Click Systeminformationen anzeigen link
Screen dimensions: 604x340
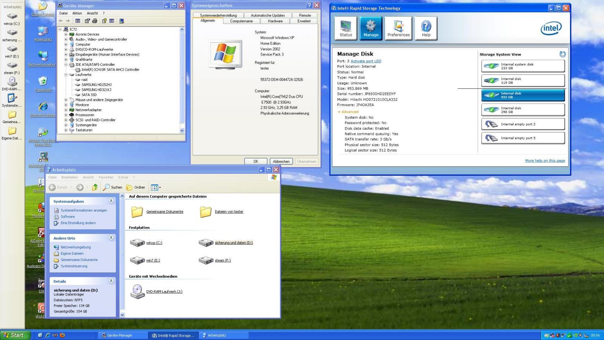(x=84, y=210)
